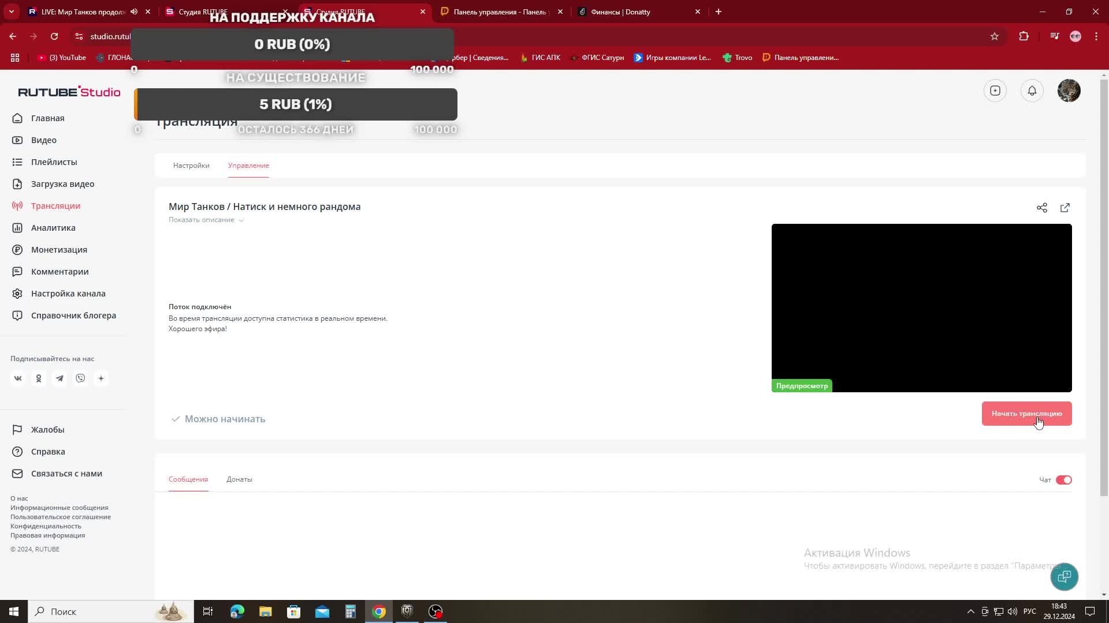Image resolution: width=1109 pixels, height=623 pixels.
Task: Enable or disable stream chat toggle
Action: point(1063,479)
